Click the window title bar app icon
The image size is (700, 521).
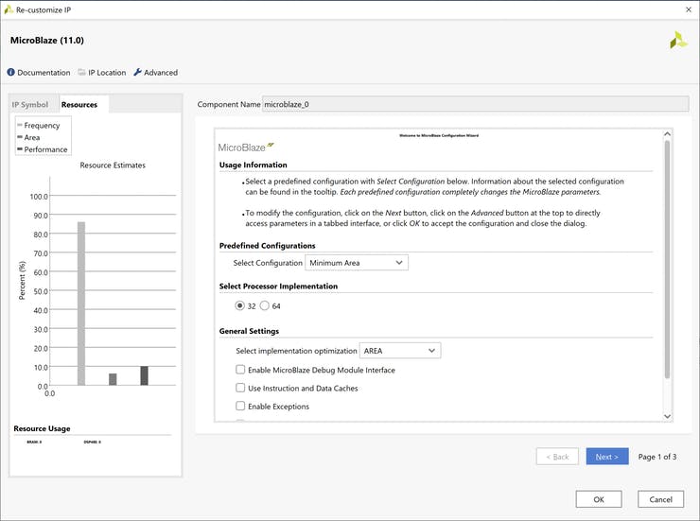click(9, 9)
